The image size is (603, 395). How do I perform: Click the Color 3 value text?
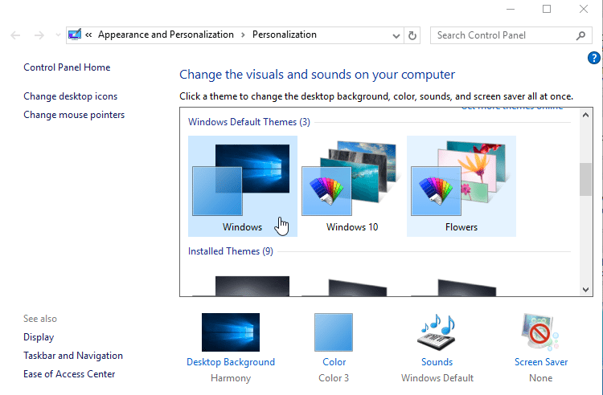point(334,378)
